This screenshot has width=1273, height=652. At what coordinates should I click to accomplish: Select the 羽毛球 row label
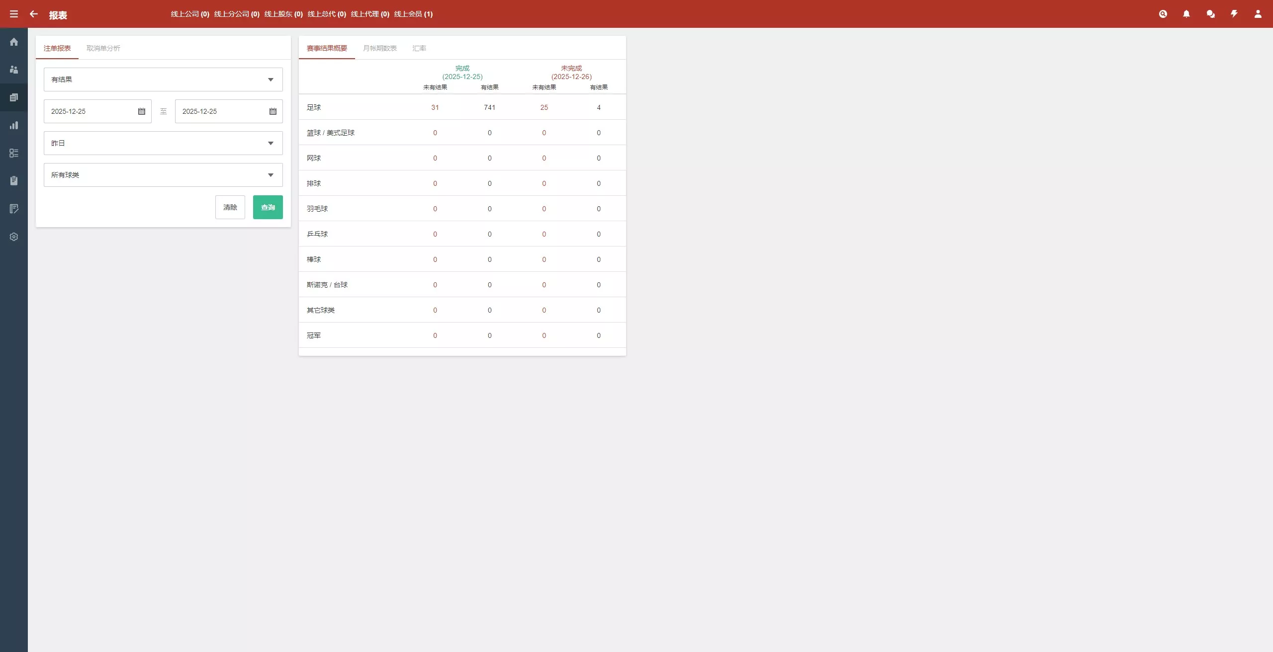[x=317, y=209]
